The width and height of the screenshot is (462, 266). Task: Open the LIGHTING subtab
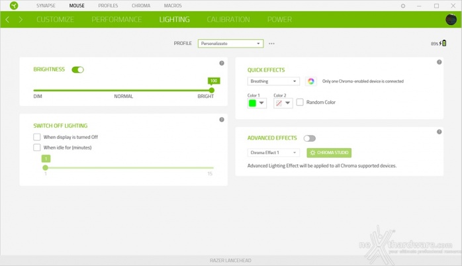(x=175, y=19)
